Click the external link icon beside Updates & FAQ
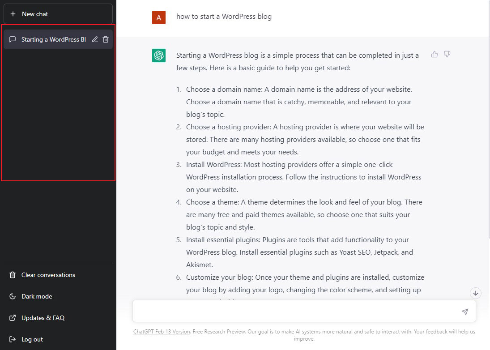The width and height of the screenshot is (490, 350). pyautogui.click(x=13, y=318)
